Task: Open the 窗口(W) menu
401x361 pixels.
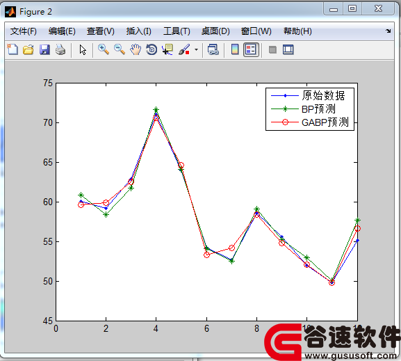Action: [256, 31]
